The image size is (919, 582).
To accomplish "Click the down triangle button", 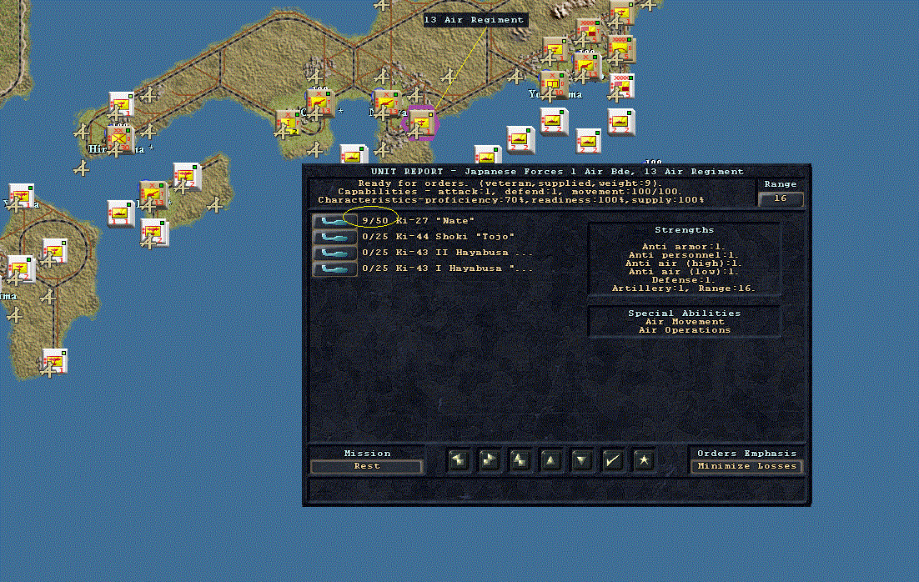I will point(581,460).
